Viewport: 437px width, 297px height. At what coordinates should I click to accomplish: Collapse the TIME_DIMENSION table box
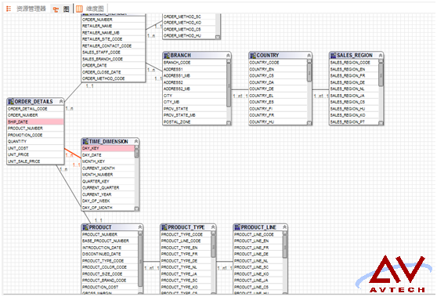click(136, 142)
